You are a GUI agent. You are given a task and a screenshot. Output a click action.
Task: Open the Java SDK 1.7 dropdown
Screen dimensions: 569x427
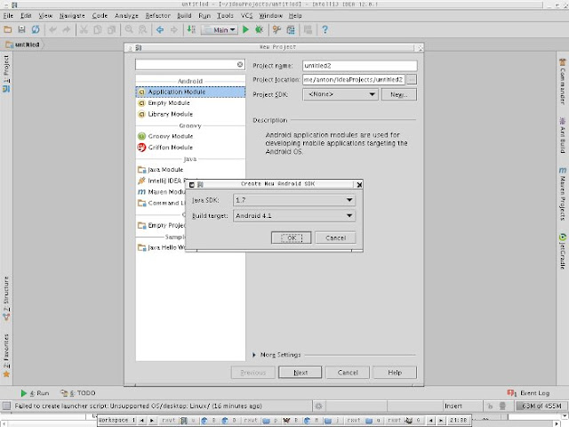point(294,200)
